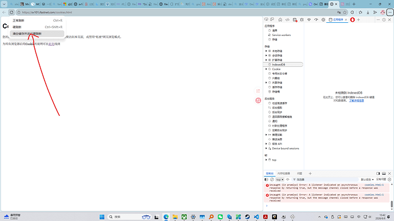Expand the top frame node

click(x=266, y=160)
